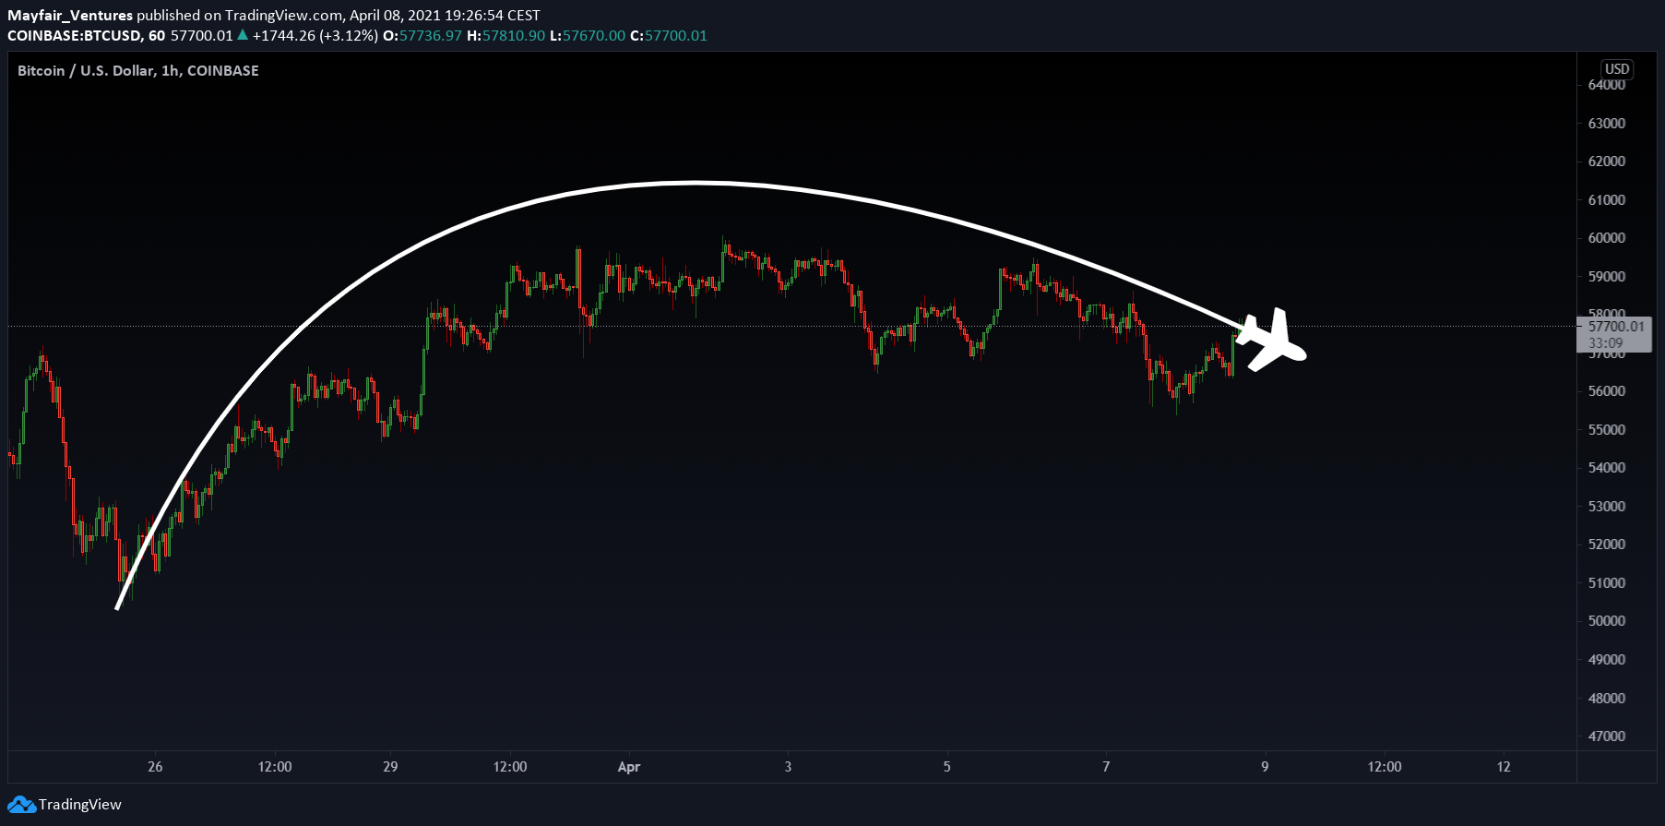Click the price change +1744.26 (+3.12%)
This screenshot has width=1665, height=826.
pos(315,36)
